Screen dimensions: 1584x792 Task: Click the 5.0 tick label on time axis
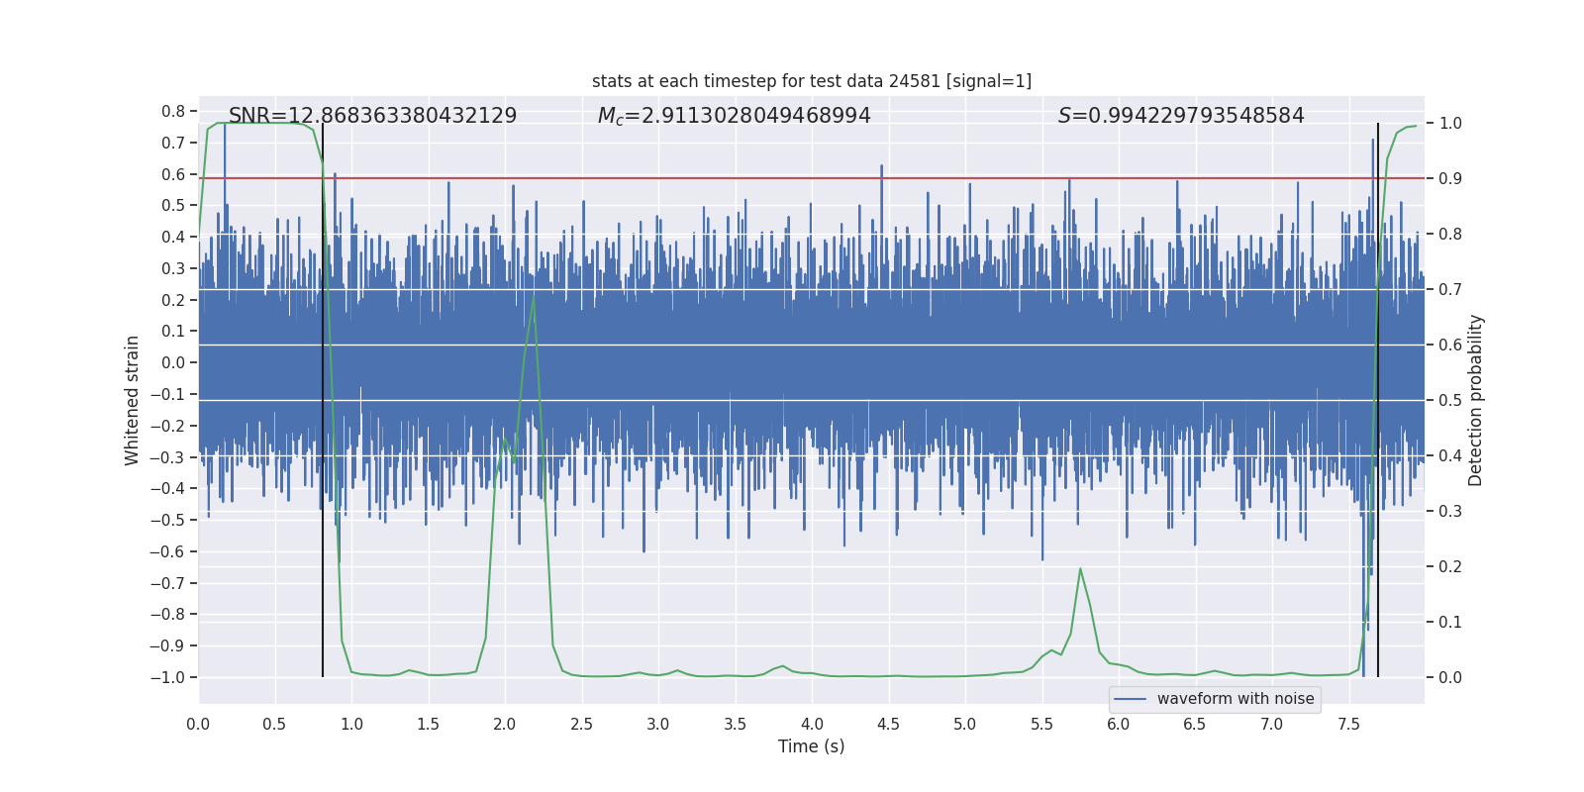(964, 725)
